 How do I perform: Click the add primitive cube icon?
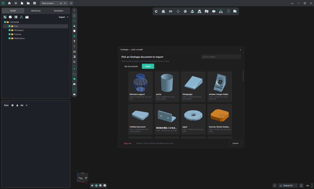[x=10, y=17]
